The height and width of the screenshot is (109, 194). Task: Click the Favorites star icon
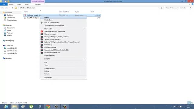[4, 12]
